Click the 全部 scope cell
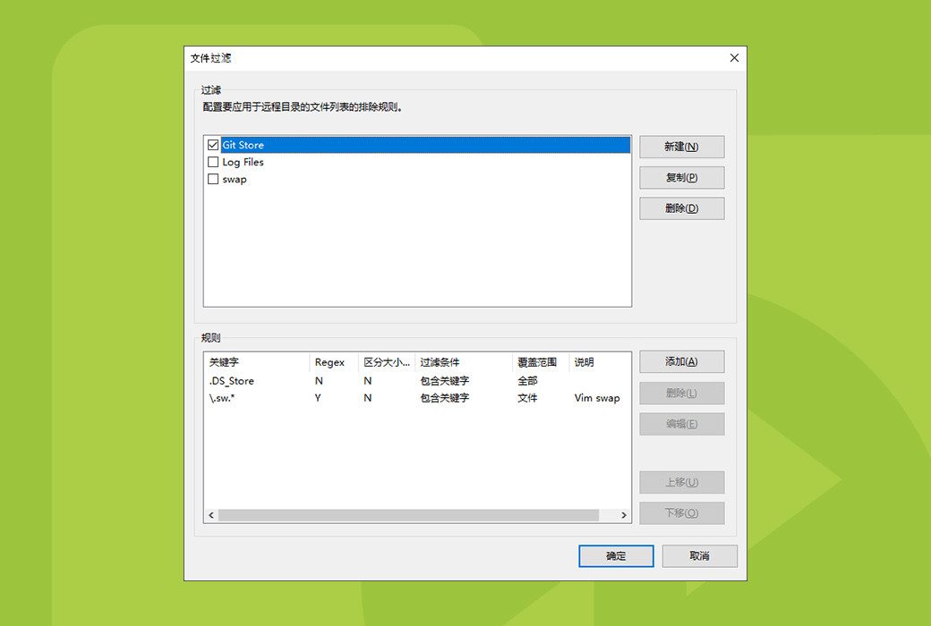 pos(527,381)
